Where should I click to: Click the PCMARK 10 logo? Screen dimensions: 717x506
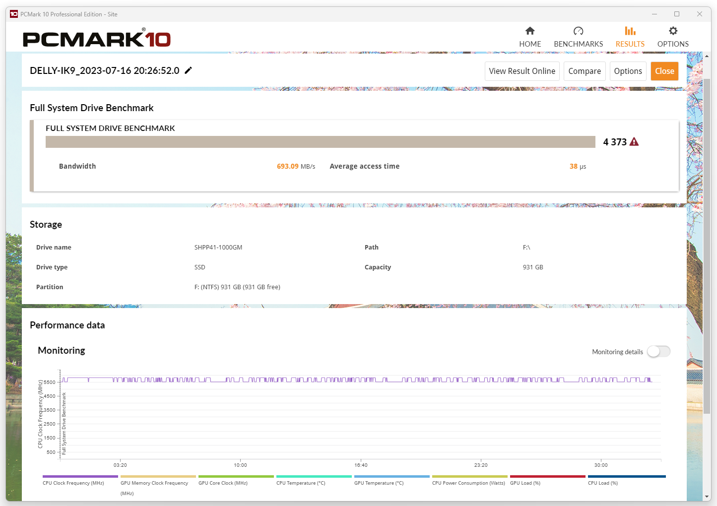coord(97,39)
